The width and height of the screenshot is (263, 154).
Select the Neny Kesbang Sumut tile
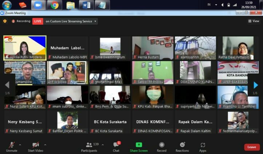(25, 122)
